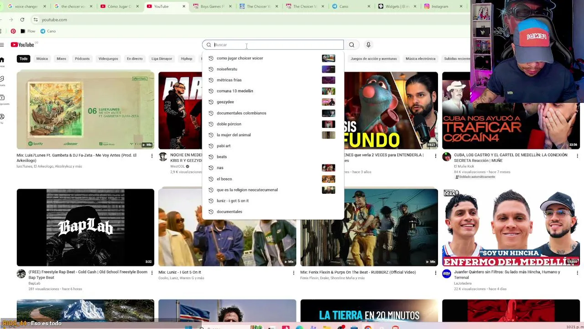Choose suggestion "pabi art"
Image resolution: width=584 pixels, height=329 pixels.
click(x=273, y=146)
